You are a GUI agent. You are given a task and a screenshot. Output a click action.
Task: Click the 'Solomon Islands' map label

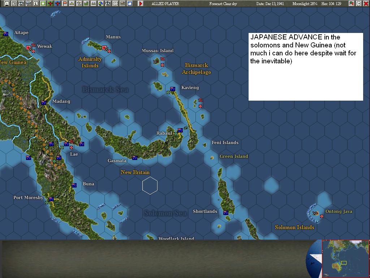tap(294, 227)
